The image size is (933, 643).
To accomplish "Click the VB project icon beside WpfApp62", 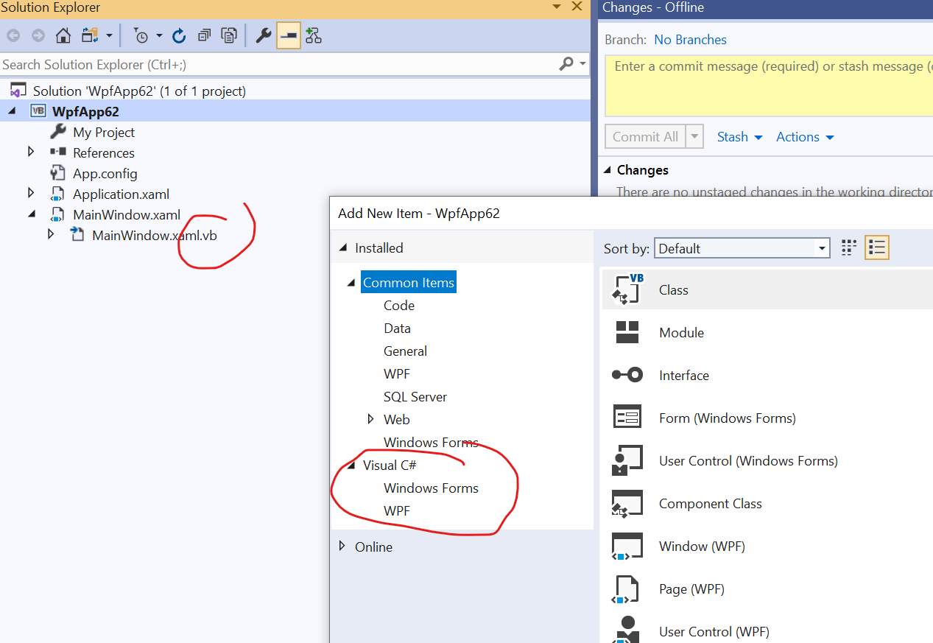I will click(x=38, y=111).
